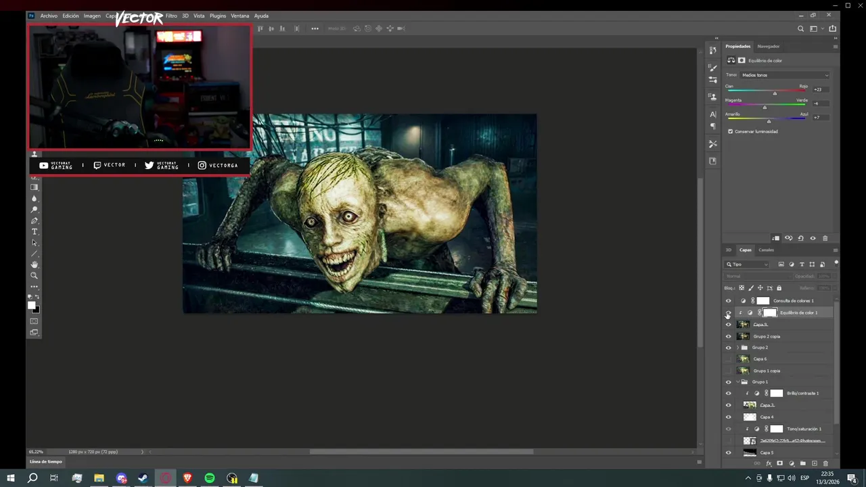Select the Pen tool
Screen dimensions: 866x487
(35, 221)
